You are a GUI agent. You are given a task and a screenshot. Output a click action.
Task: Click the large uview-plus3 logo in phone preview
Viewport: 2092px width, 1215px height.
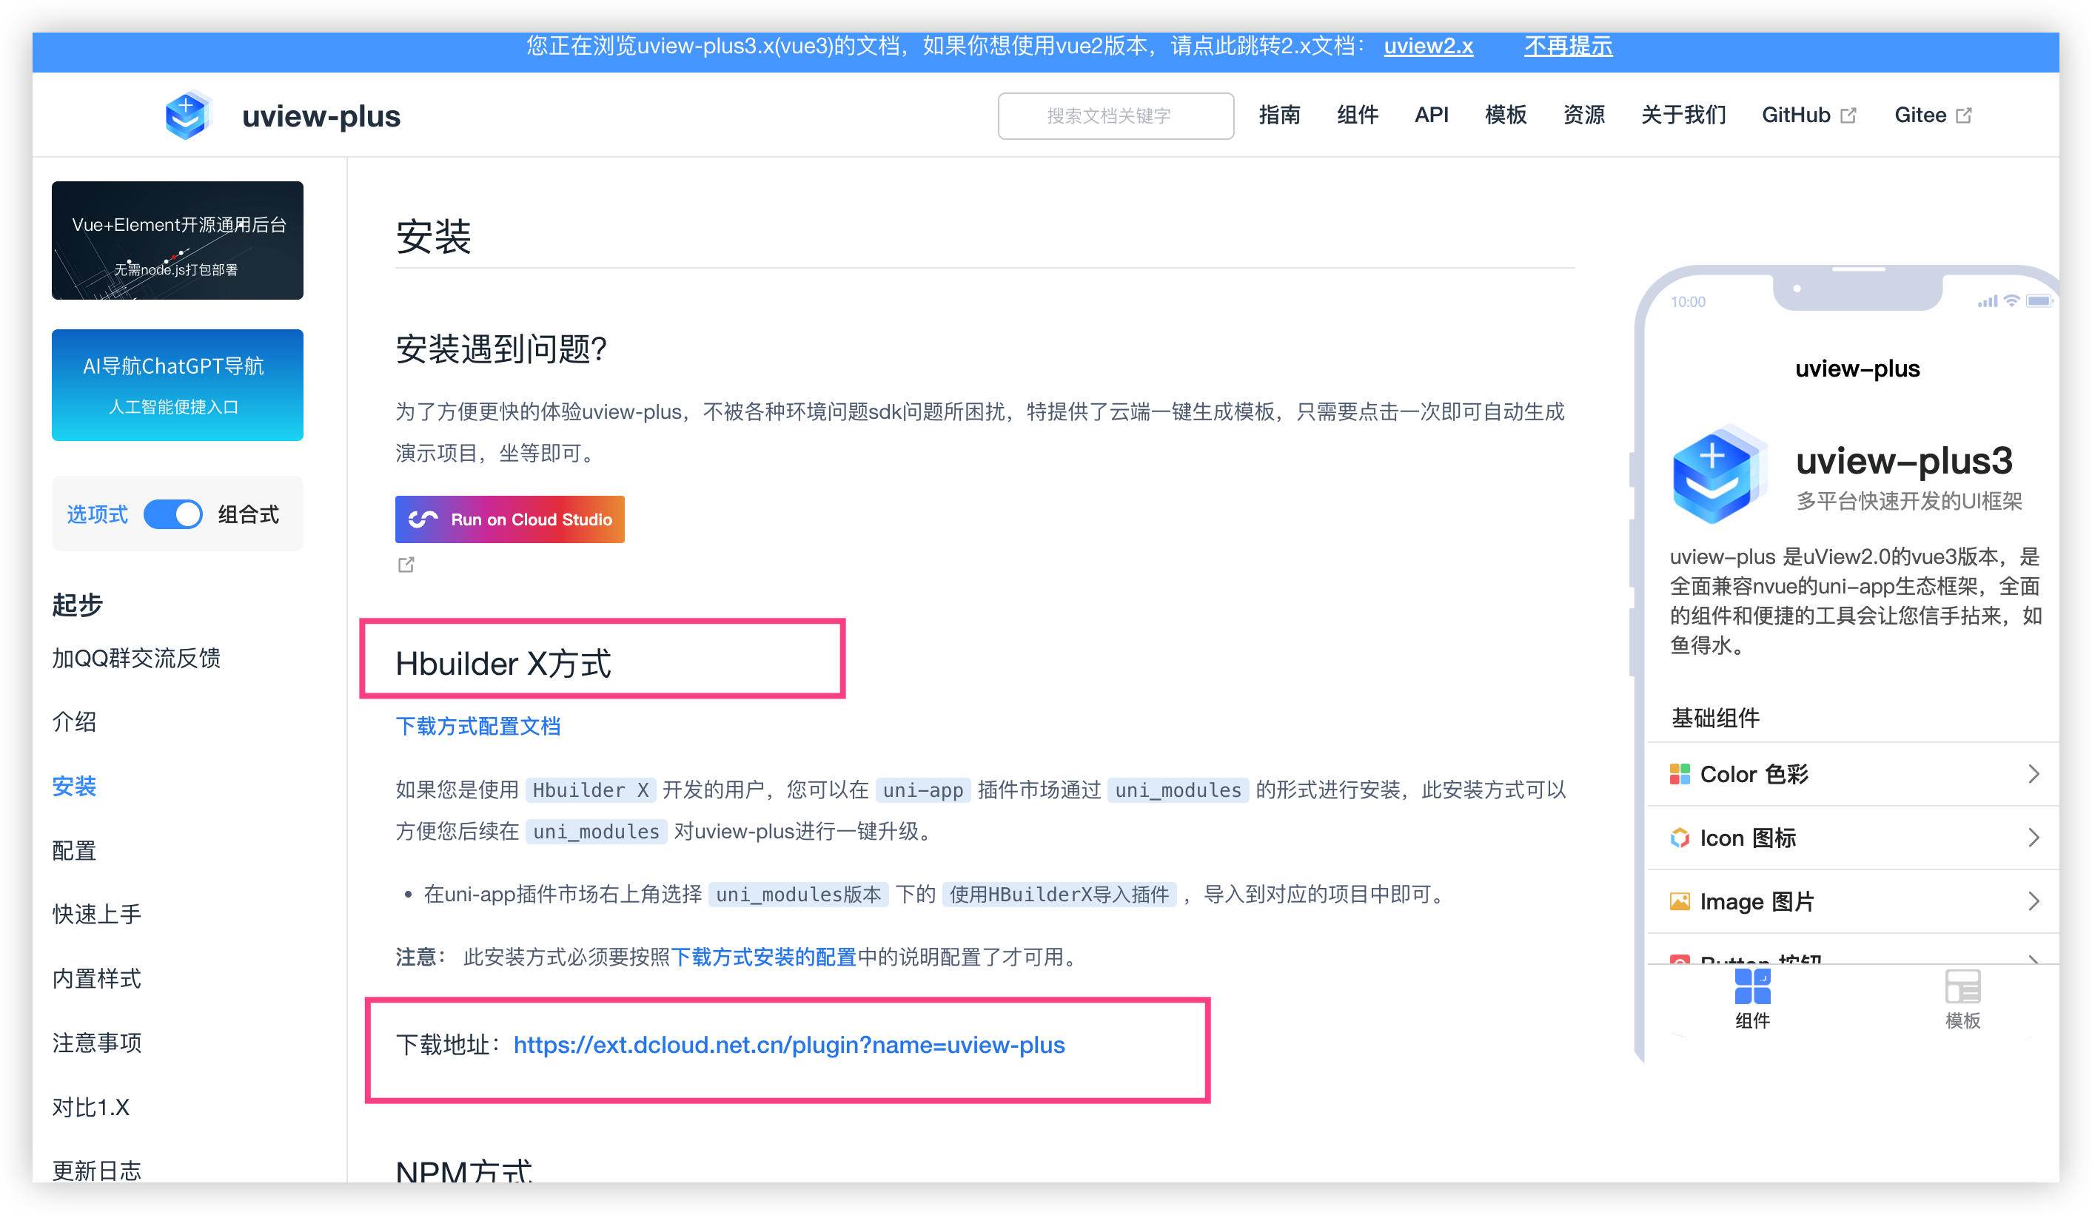(1718, 475)
